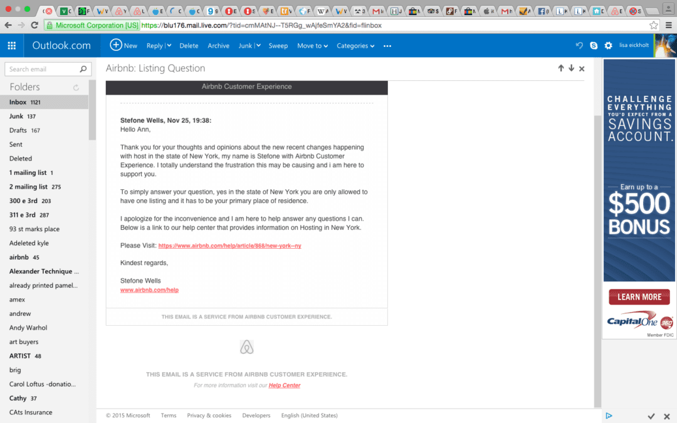Close the opened email with X

[x=582, y=69]
